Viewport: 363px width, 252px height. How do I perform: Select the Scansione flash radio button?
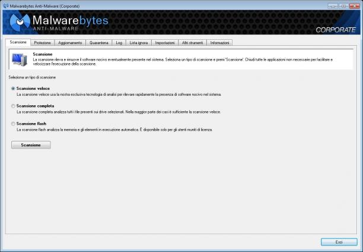click(13, 124)
